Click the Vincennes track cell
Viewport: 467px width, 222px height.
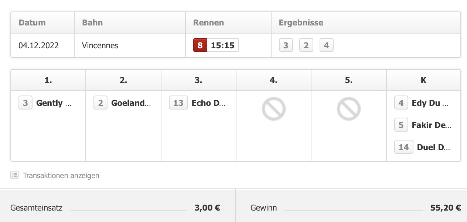(130, 45)
